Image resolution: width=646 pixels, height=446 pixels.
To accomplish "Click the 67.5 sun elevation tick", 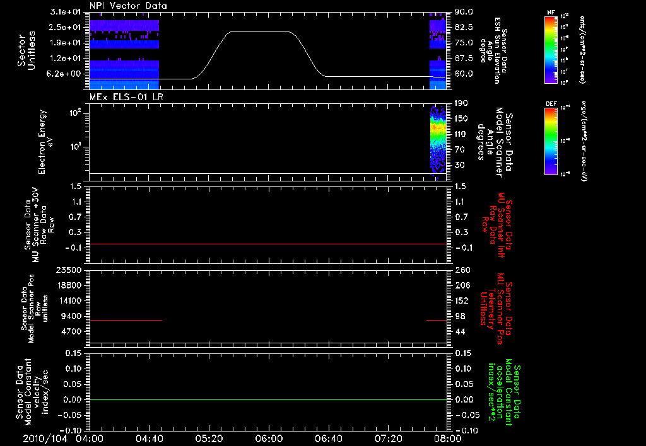I will pyautogui.click(x=464, y=59).
